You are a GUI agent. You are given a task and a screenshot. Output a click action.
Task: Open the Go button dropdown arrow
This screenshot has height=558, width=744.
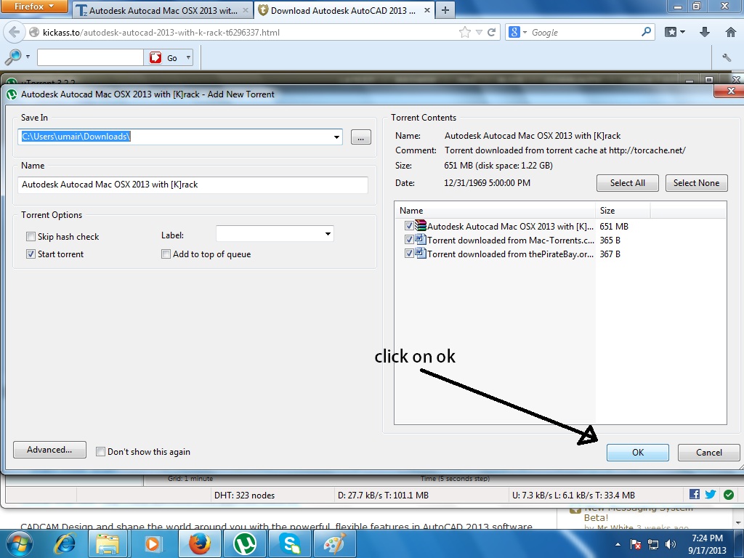click(188, 57)
